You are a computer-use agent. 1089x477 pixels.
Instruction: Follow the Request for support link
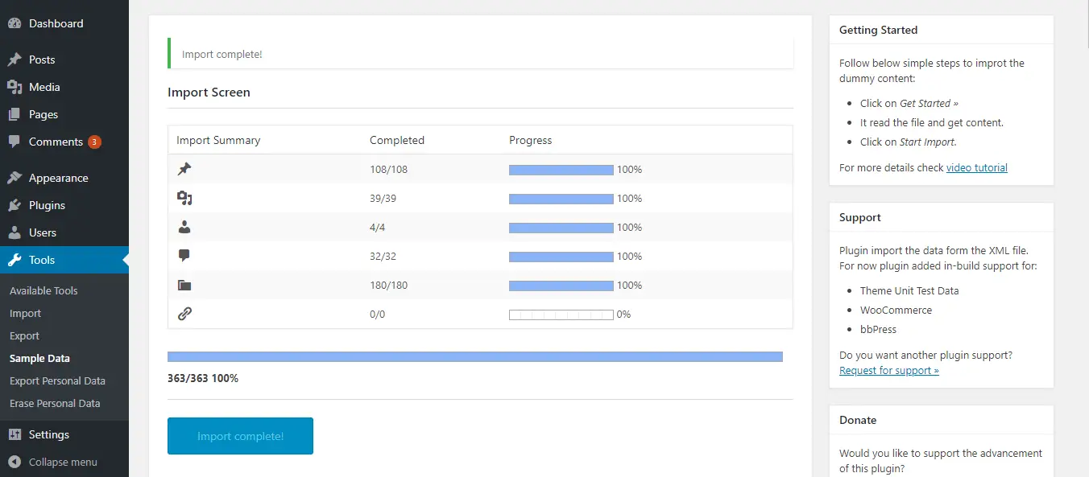click(889, 370)
